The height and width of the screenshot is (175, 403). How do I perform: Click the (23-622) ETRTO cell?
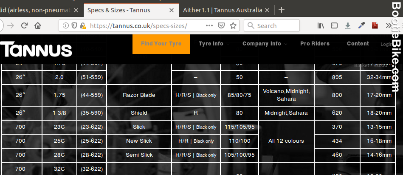(92, 127)
